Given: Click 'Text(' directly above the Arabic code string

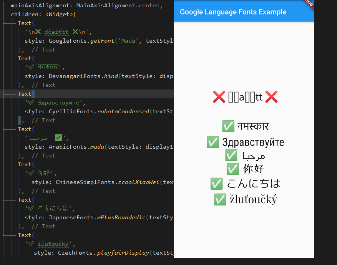Looking at the screenshot, I should (x=26, y=129).
